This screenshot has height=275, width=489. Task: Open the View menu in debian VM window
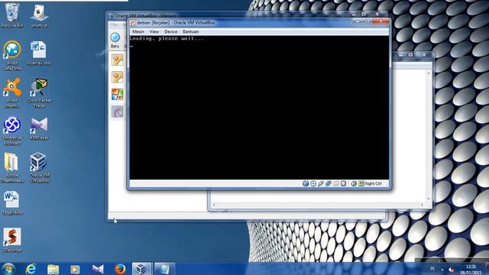coord(154,31)
